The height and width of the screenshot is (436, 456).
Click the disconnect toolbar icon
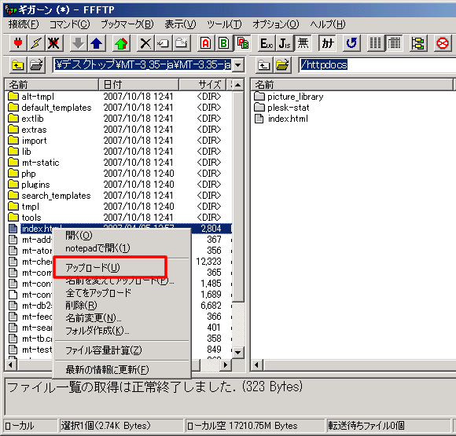[53, 43]
